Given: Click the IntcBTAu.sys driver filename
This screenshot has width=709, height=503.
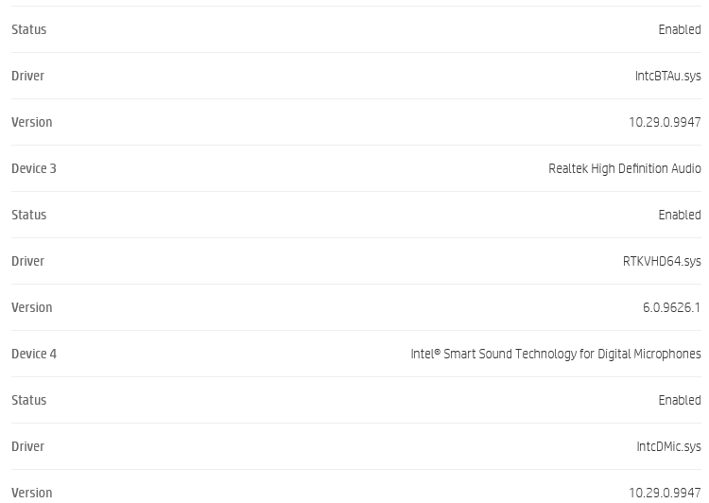Looking at the screenshot, I should (667, 76).
